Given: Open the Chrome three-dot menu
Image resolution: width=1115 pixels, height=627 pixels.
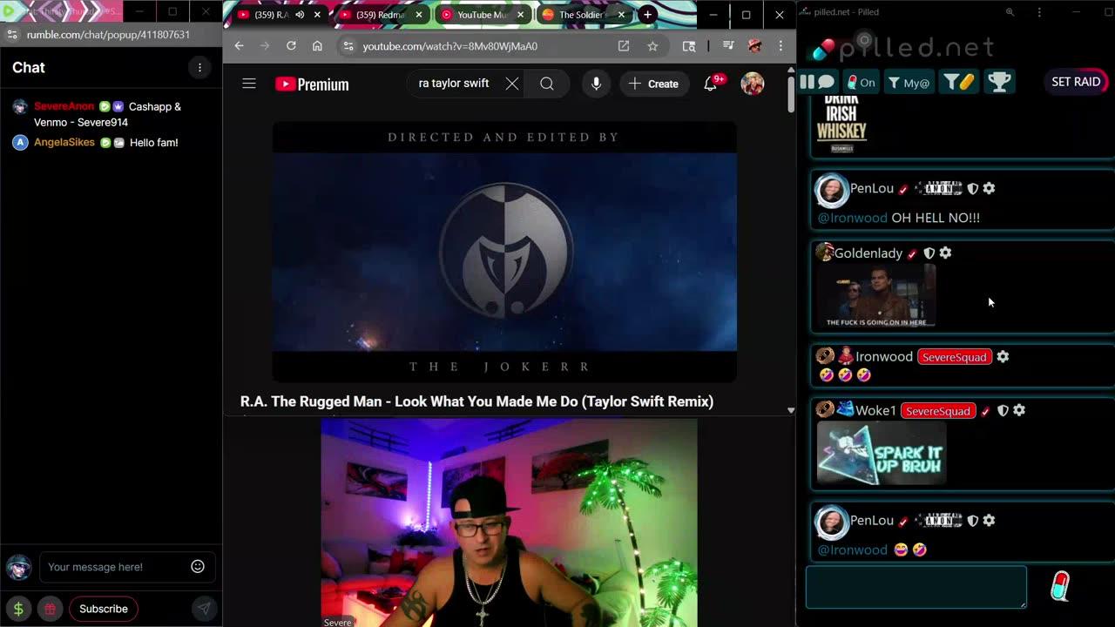Looking at the screenshot, I should [x=780, y=46].
